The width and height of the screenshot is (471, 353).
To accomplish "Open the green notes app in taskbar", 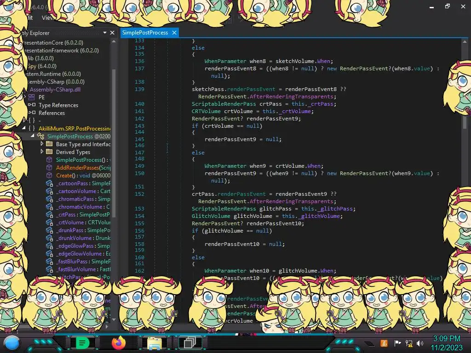I will 82,343.
